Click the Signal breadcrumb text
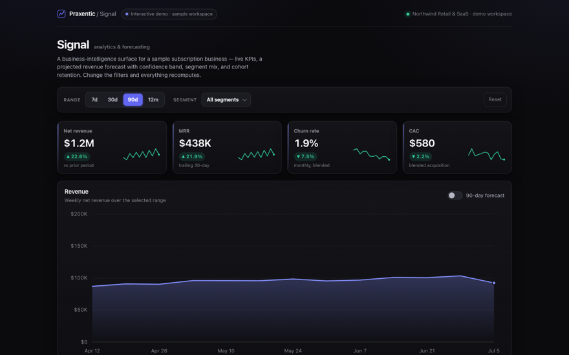The width and height of the screenshot is (569, 355). [x=108, y=14]
